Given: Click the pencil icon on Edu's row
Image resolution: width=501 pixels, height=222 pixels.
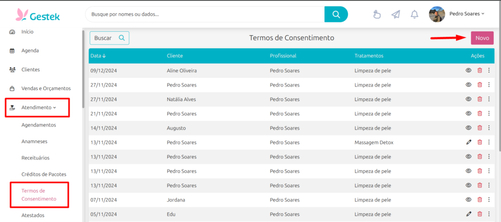Looking at the screenshot, I should (469, 214).
